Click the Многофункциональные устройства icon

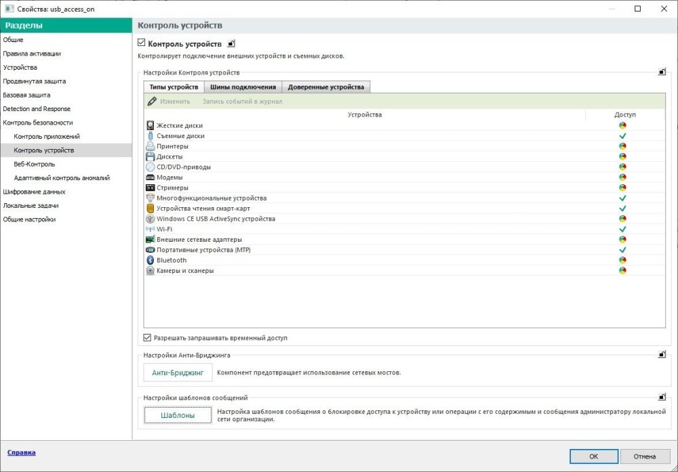(150, 198)
